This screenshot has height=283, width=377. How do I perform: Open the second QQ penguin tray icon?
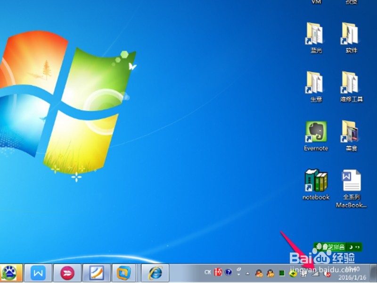[270, 274]
